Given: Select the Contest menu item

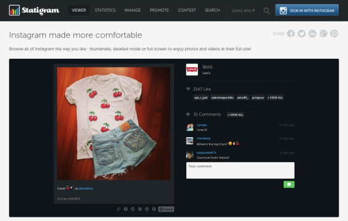Looking at the screenshot, I should [x=187, y=10].
